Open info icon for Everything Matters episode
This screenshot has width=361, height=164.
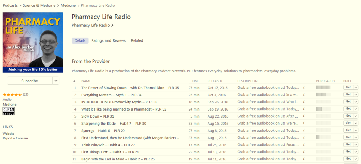point(304,95)
